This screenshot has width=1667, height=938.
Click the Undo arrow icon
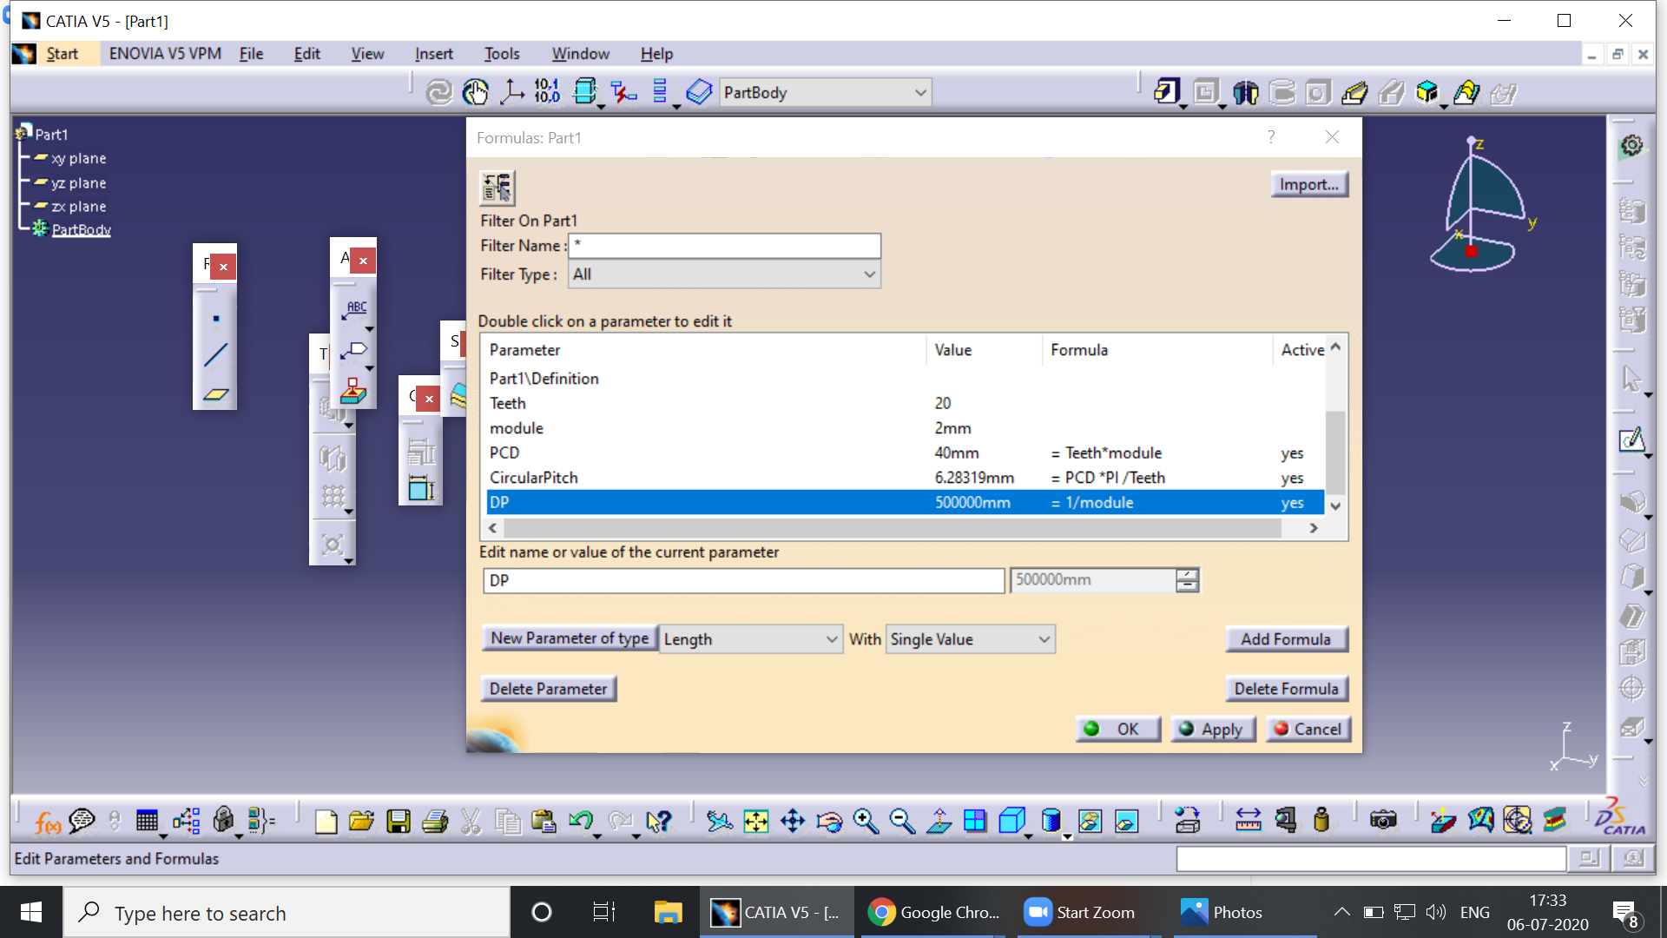[x=580, y=821]
